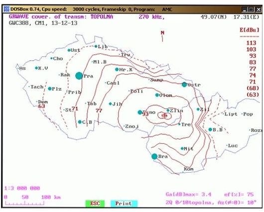This screenshot has width=264, height=212.
Task: Click the Plz city dot
Action: tap(50, 89)
